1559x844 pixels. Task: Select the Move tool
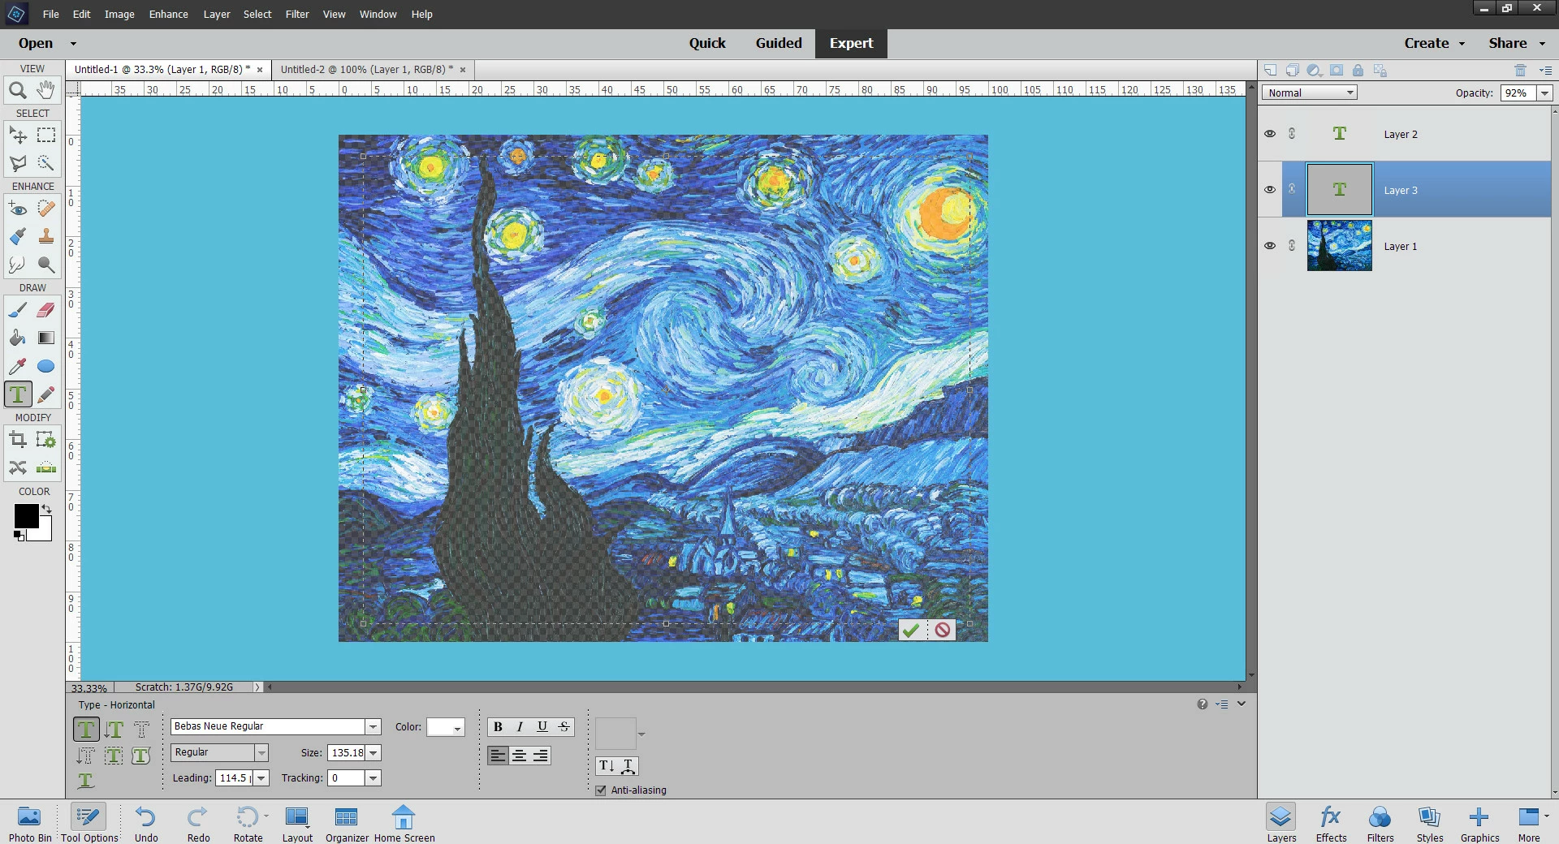coord(18,135)
